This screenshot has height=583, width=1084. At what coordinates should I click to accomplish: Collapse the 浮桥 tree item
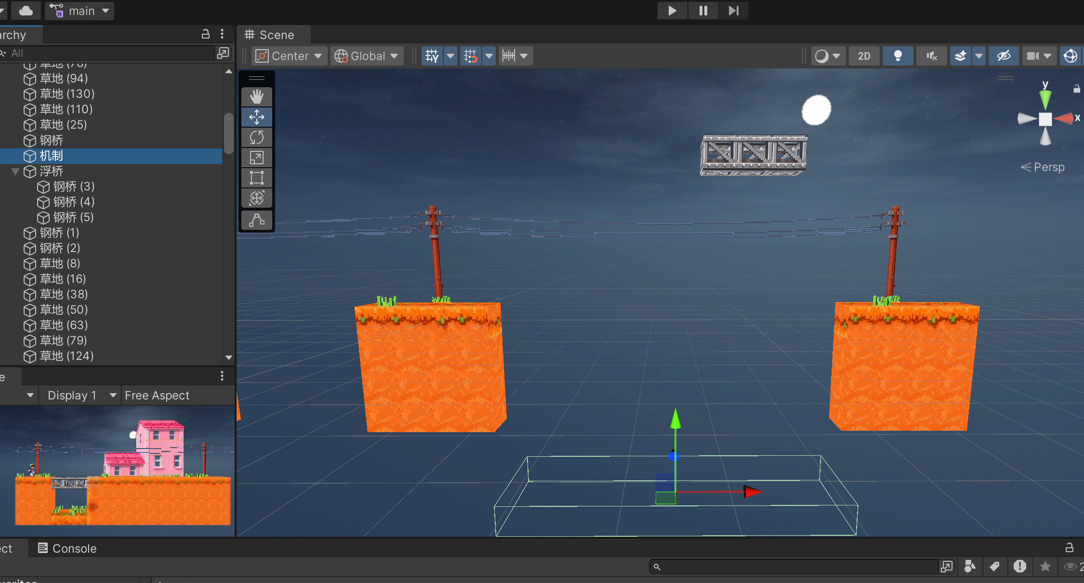[15, 171]
